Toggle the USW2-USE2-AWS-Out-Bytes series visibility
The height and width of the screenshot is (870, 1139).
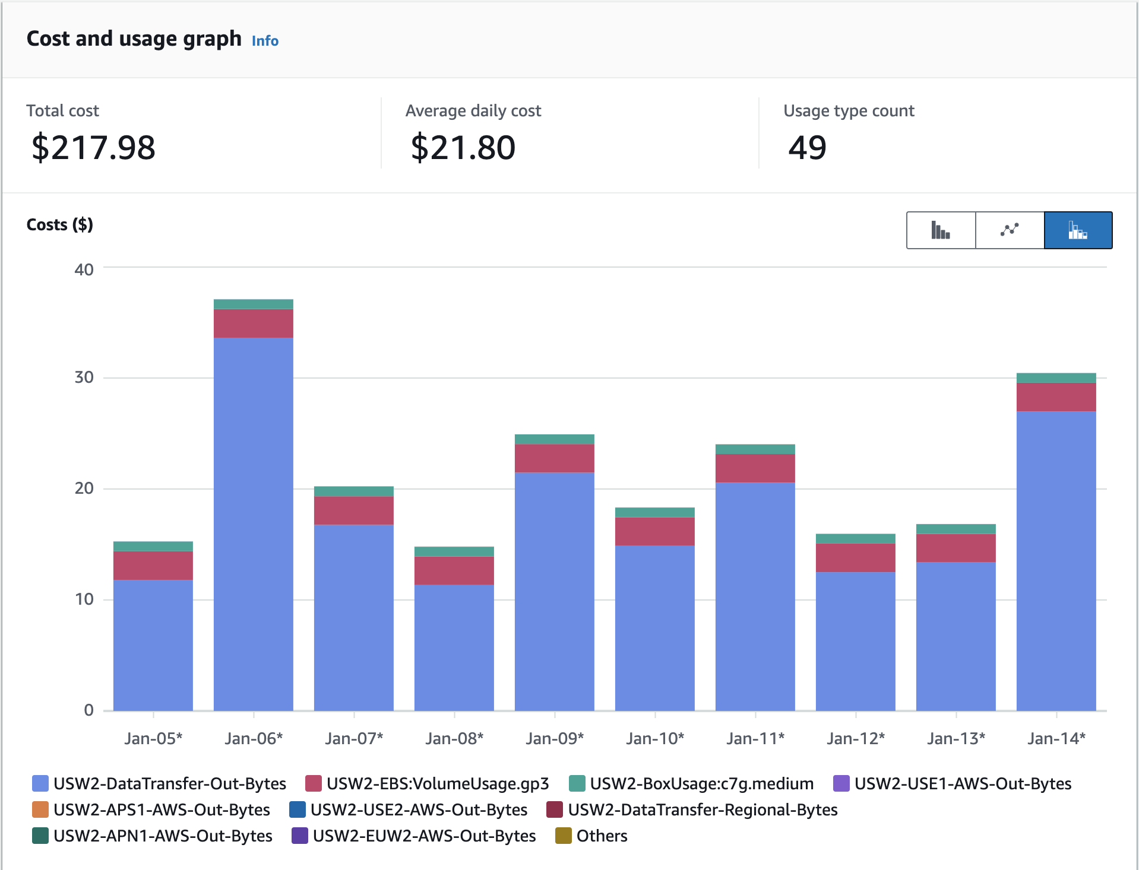click(x=296, y=809)
